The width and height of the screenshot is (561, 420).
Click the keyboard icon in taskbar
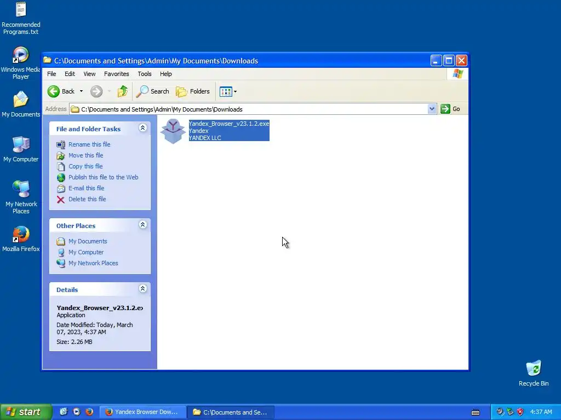pyautogui.click(x=476, y=412)
